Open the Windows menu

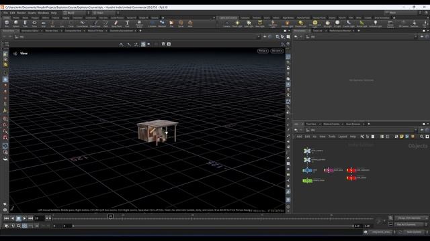click(43, 13)
